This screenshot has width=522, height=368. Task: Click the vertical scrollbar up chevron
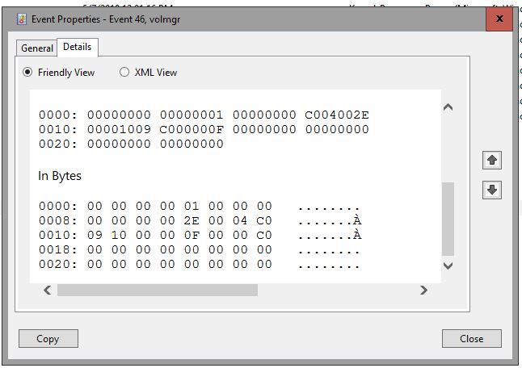point(448,107)
